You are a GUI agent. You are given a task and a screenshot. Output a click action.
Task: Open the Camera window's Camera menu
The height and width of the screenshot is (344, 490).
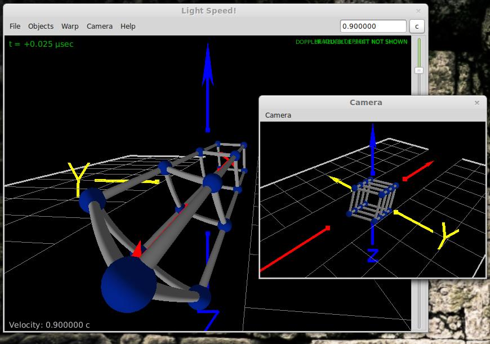[278, 115]
